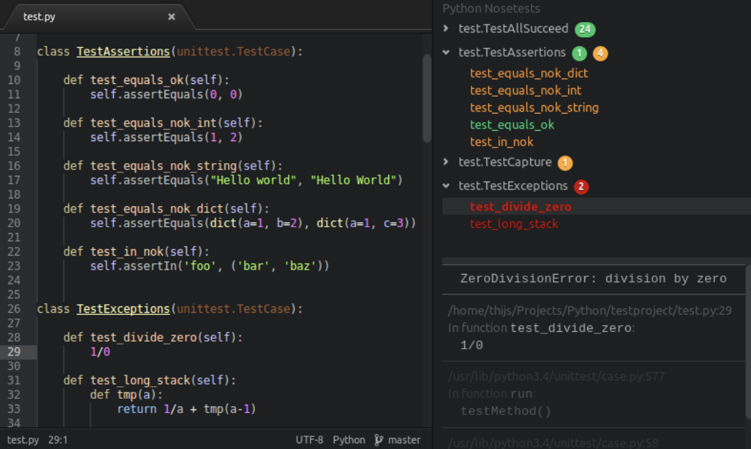Image resolution: width=751 pixels, height=449 pixels.
Task: Open test.TestAllSucceed label in panel
Action: click(513, 29)
